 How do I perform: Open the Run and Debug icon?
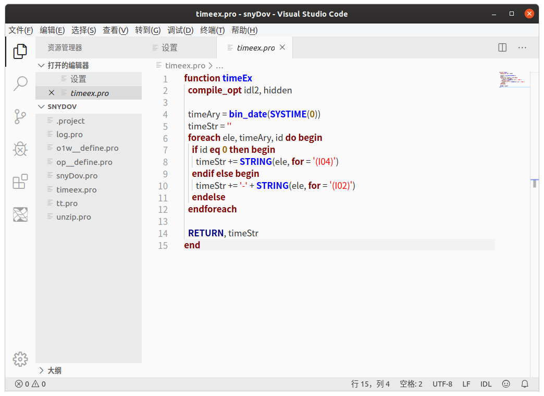click(20, 149)
